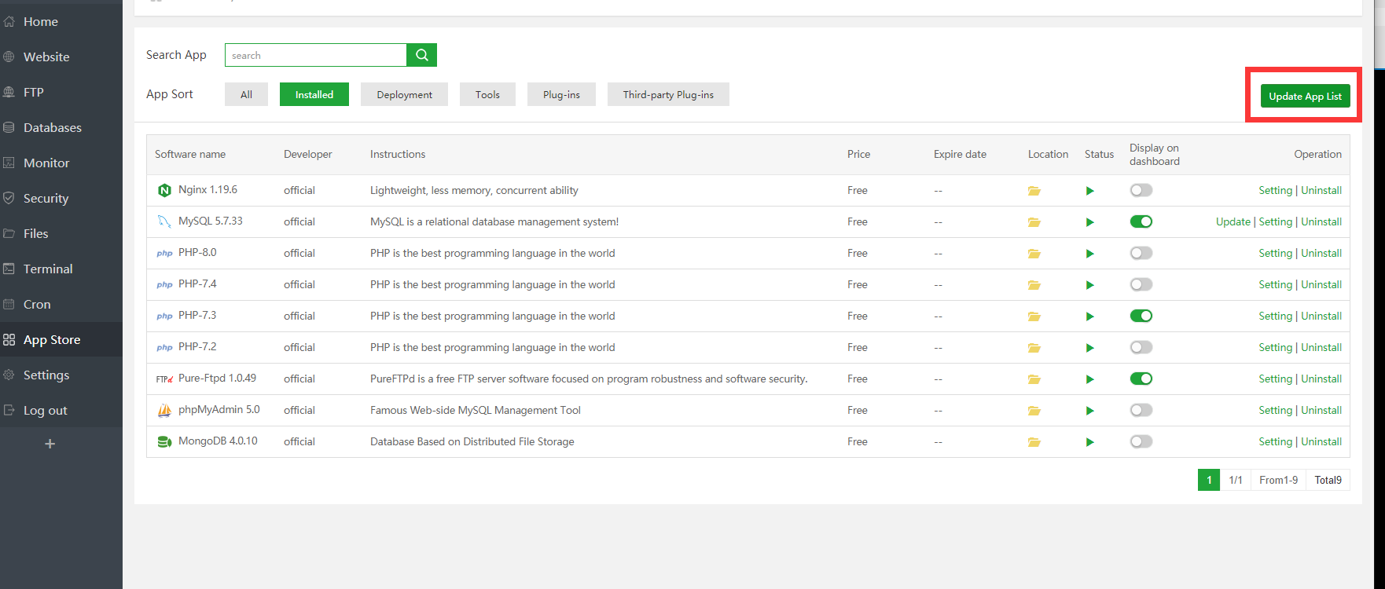Turn off PHP-7.3 dashboard toggle
The image size is (1385, 589).
1141,316
